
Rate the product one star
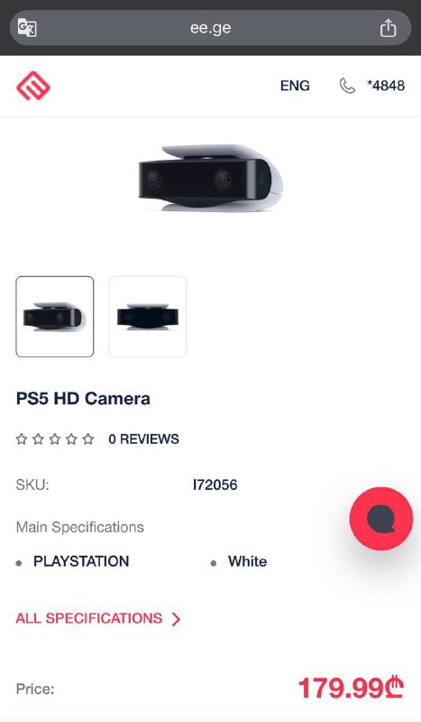coord(22,439)
